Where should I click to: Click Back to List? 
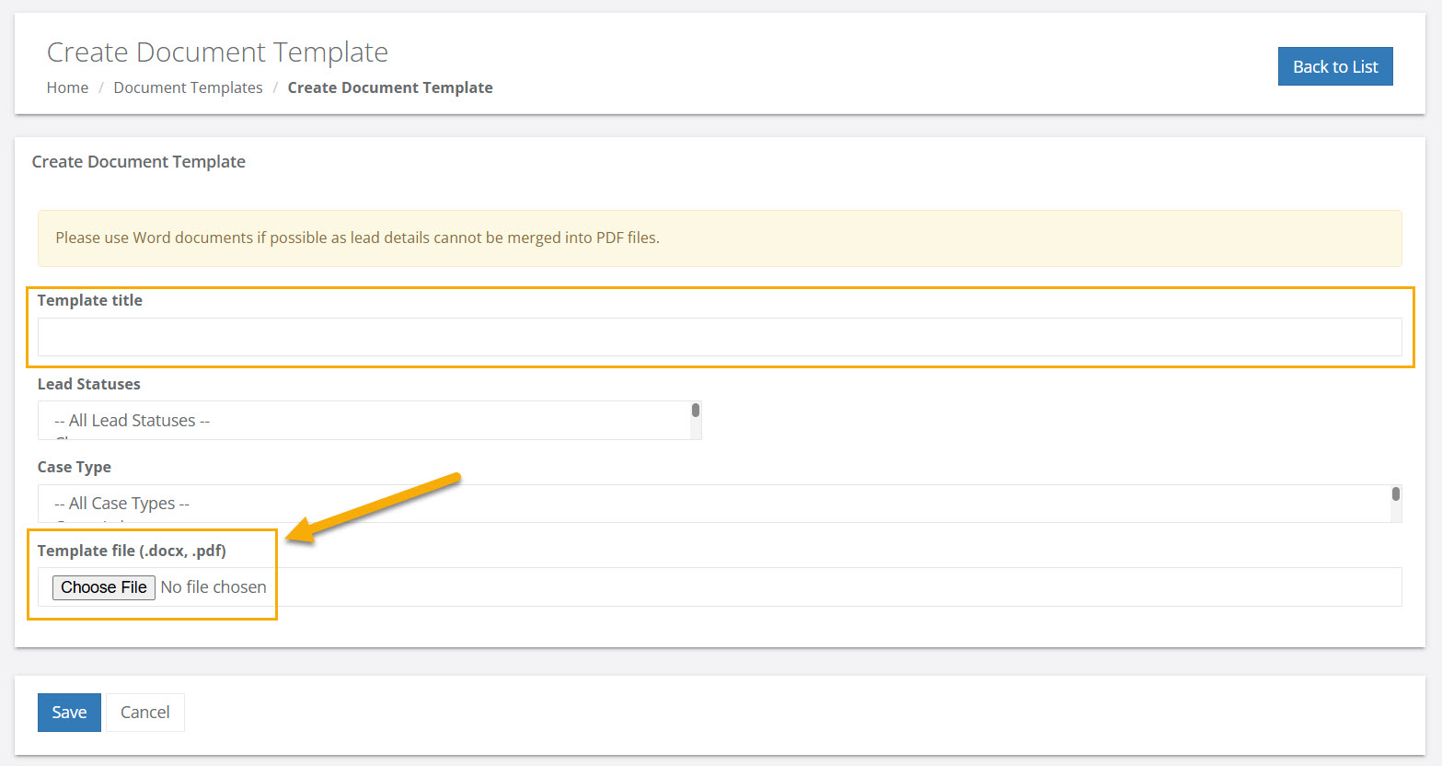(x=1334, y=66)
